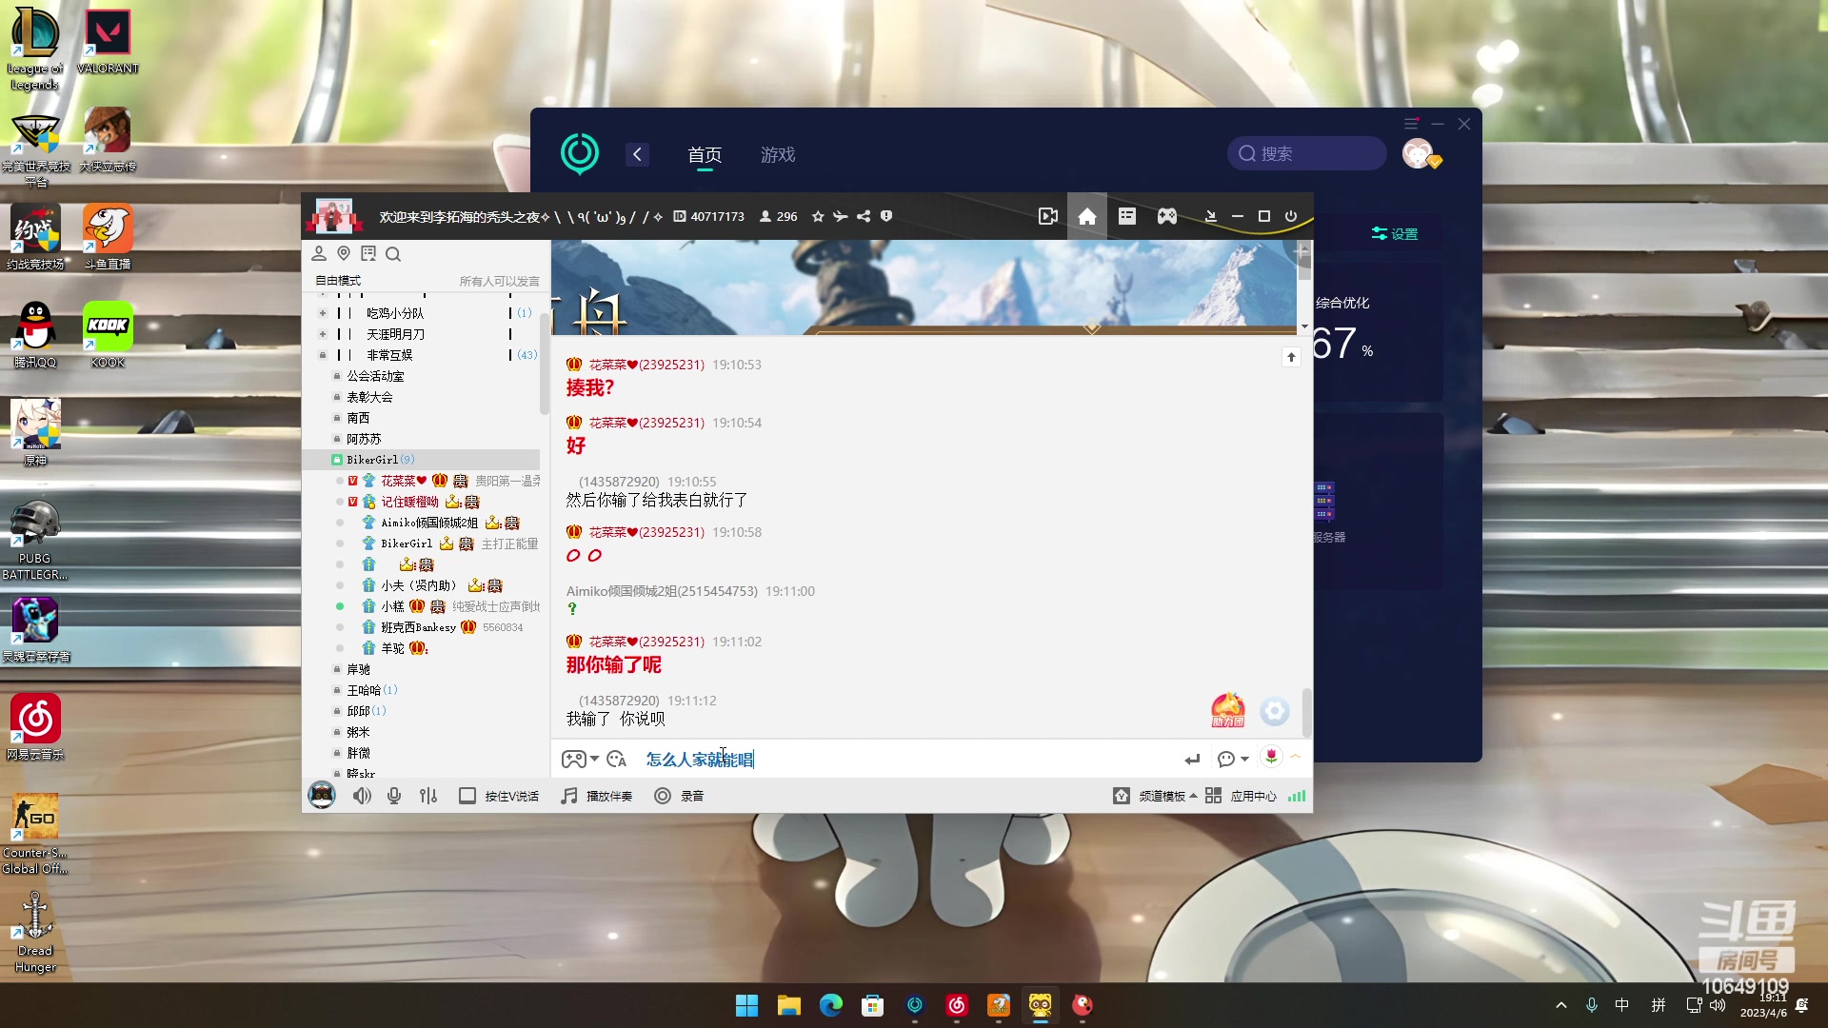The image size is (1828, 1028).
Task: Click the 播放伴奏 accompaniment playback icon
Action: click(568, 796)
